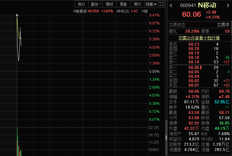The width and height of the screenshot is (232, 156).
Task: Select 卖五 ask price 60.23
Action: (194, 44)
